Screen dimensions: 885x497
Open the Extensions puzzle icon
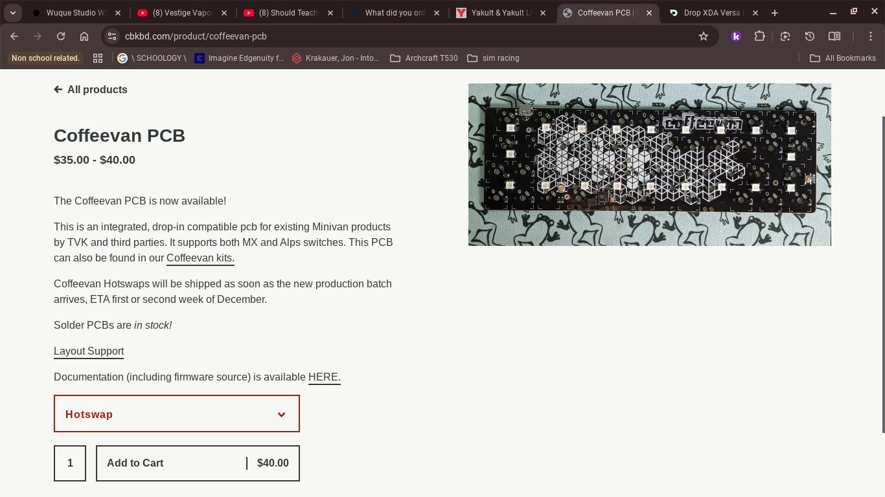(759, 36)
